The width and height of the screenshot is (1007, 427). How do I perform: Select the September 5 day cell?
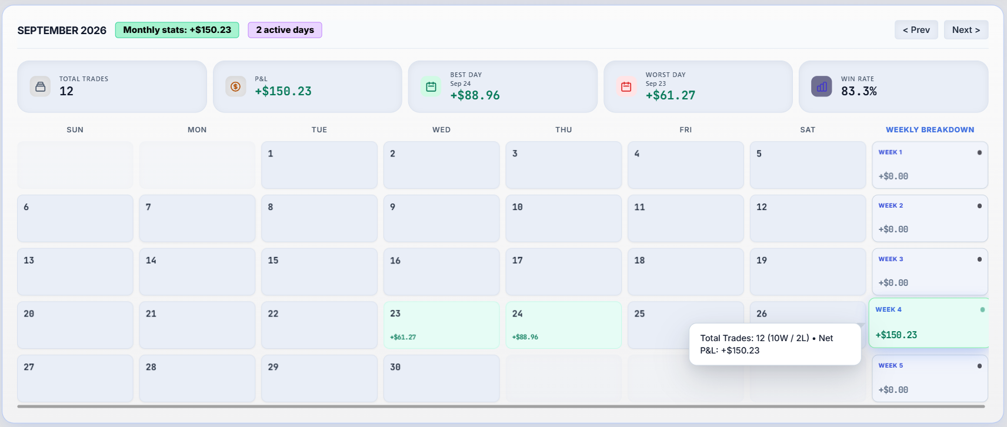pyautogui.click(x=808, y=165)
